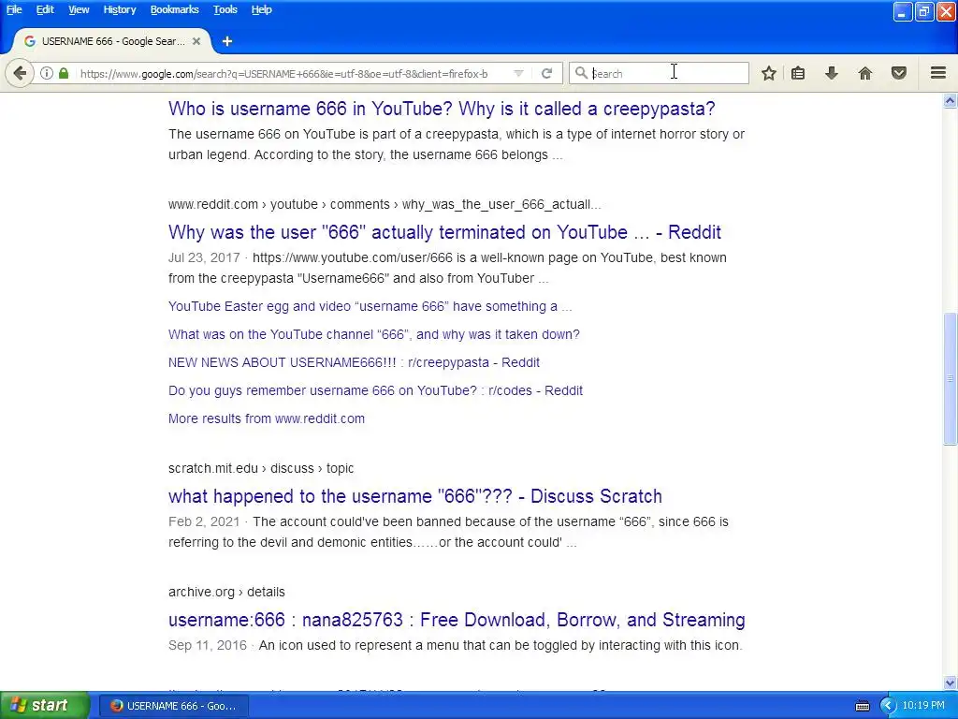Open 'What was on the YouTube channel "666"' link

tap(374, 334)
